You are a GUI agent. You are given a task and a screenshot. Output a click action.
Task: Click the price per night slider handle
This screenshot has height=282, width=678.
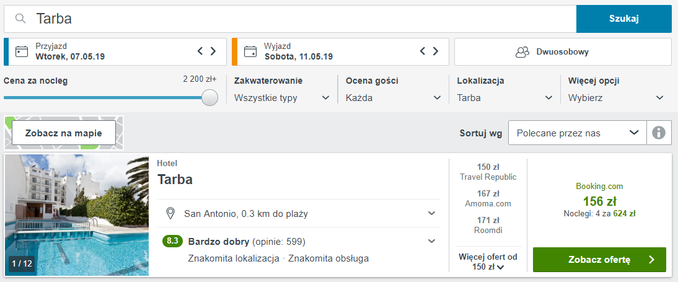click(x=210, y=97)
